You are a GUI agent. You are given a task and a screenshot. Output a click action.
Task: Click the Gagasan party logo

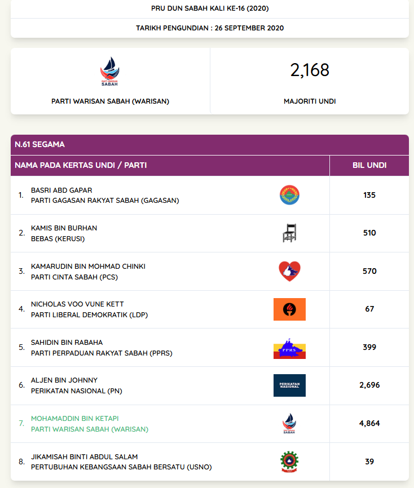(289, 195)
